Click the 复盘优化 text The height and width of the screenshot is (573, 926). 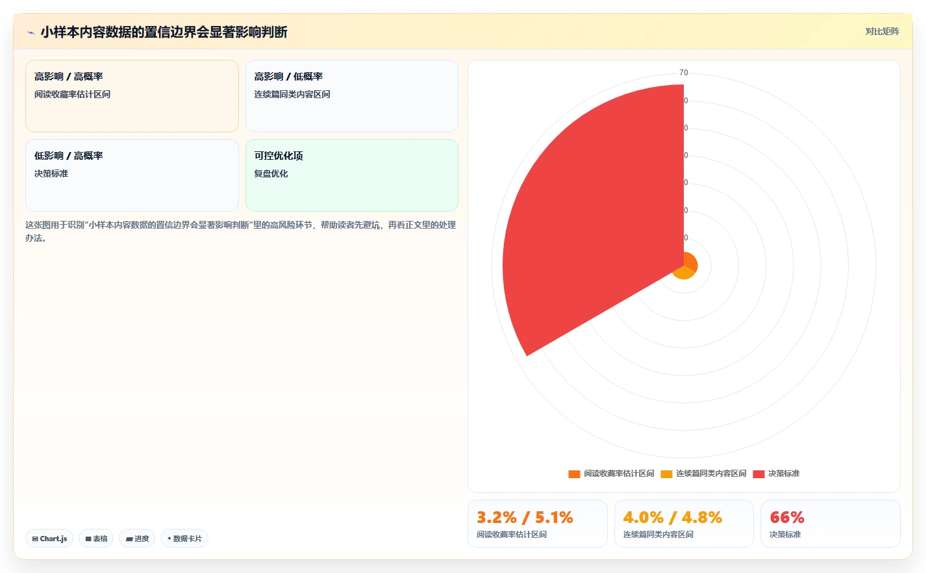click(x=271, y=173)
